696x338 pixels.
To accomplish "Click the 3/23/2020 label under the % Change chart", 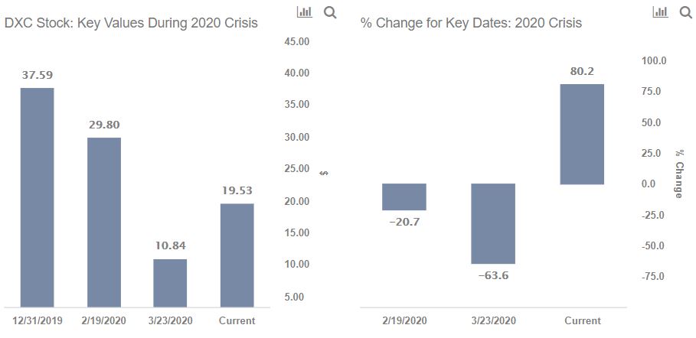I will point(493,320).
